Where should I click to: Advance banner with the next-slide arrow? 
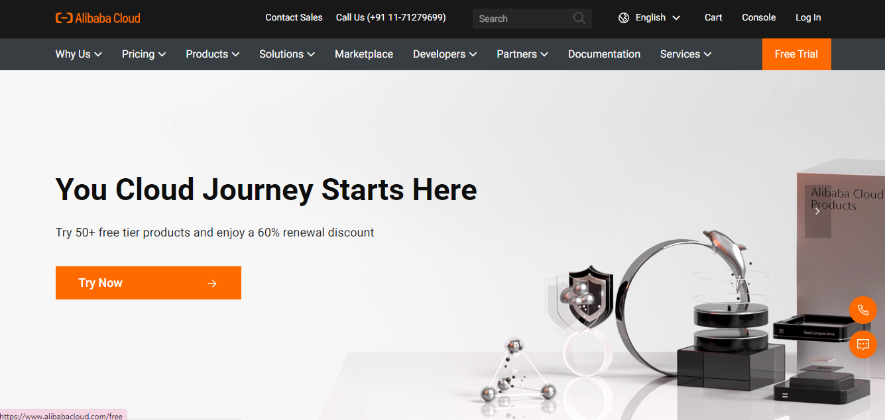817,211
